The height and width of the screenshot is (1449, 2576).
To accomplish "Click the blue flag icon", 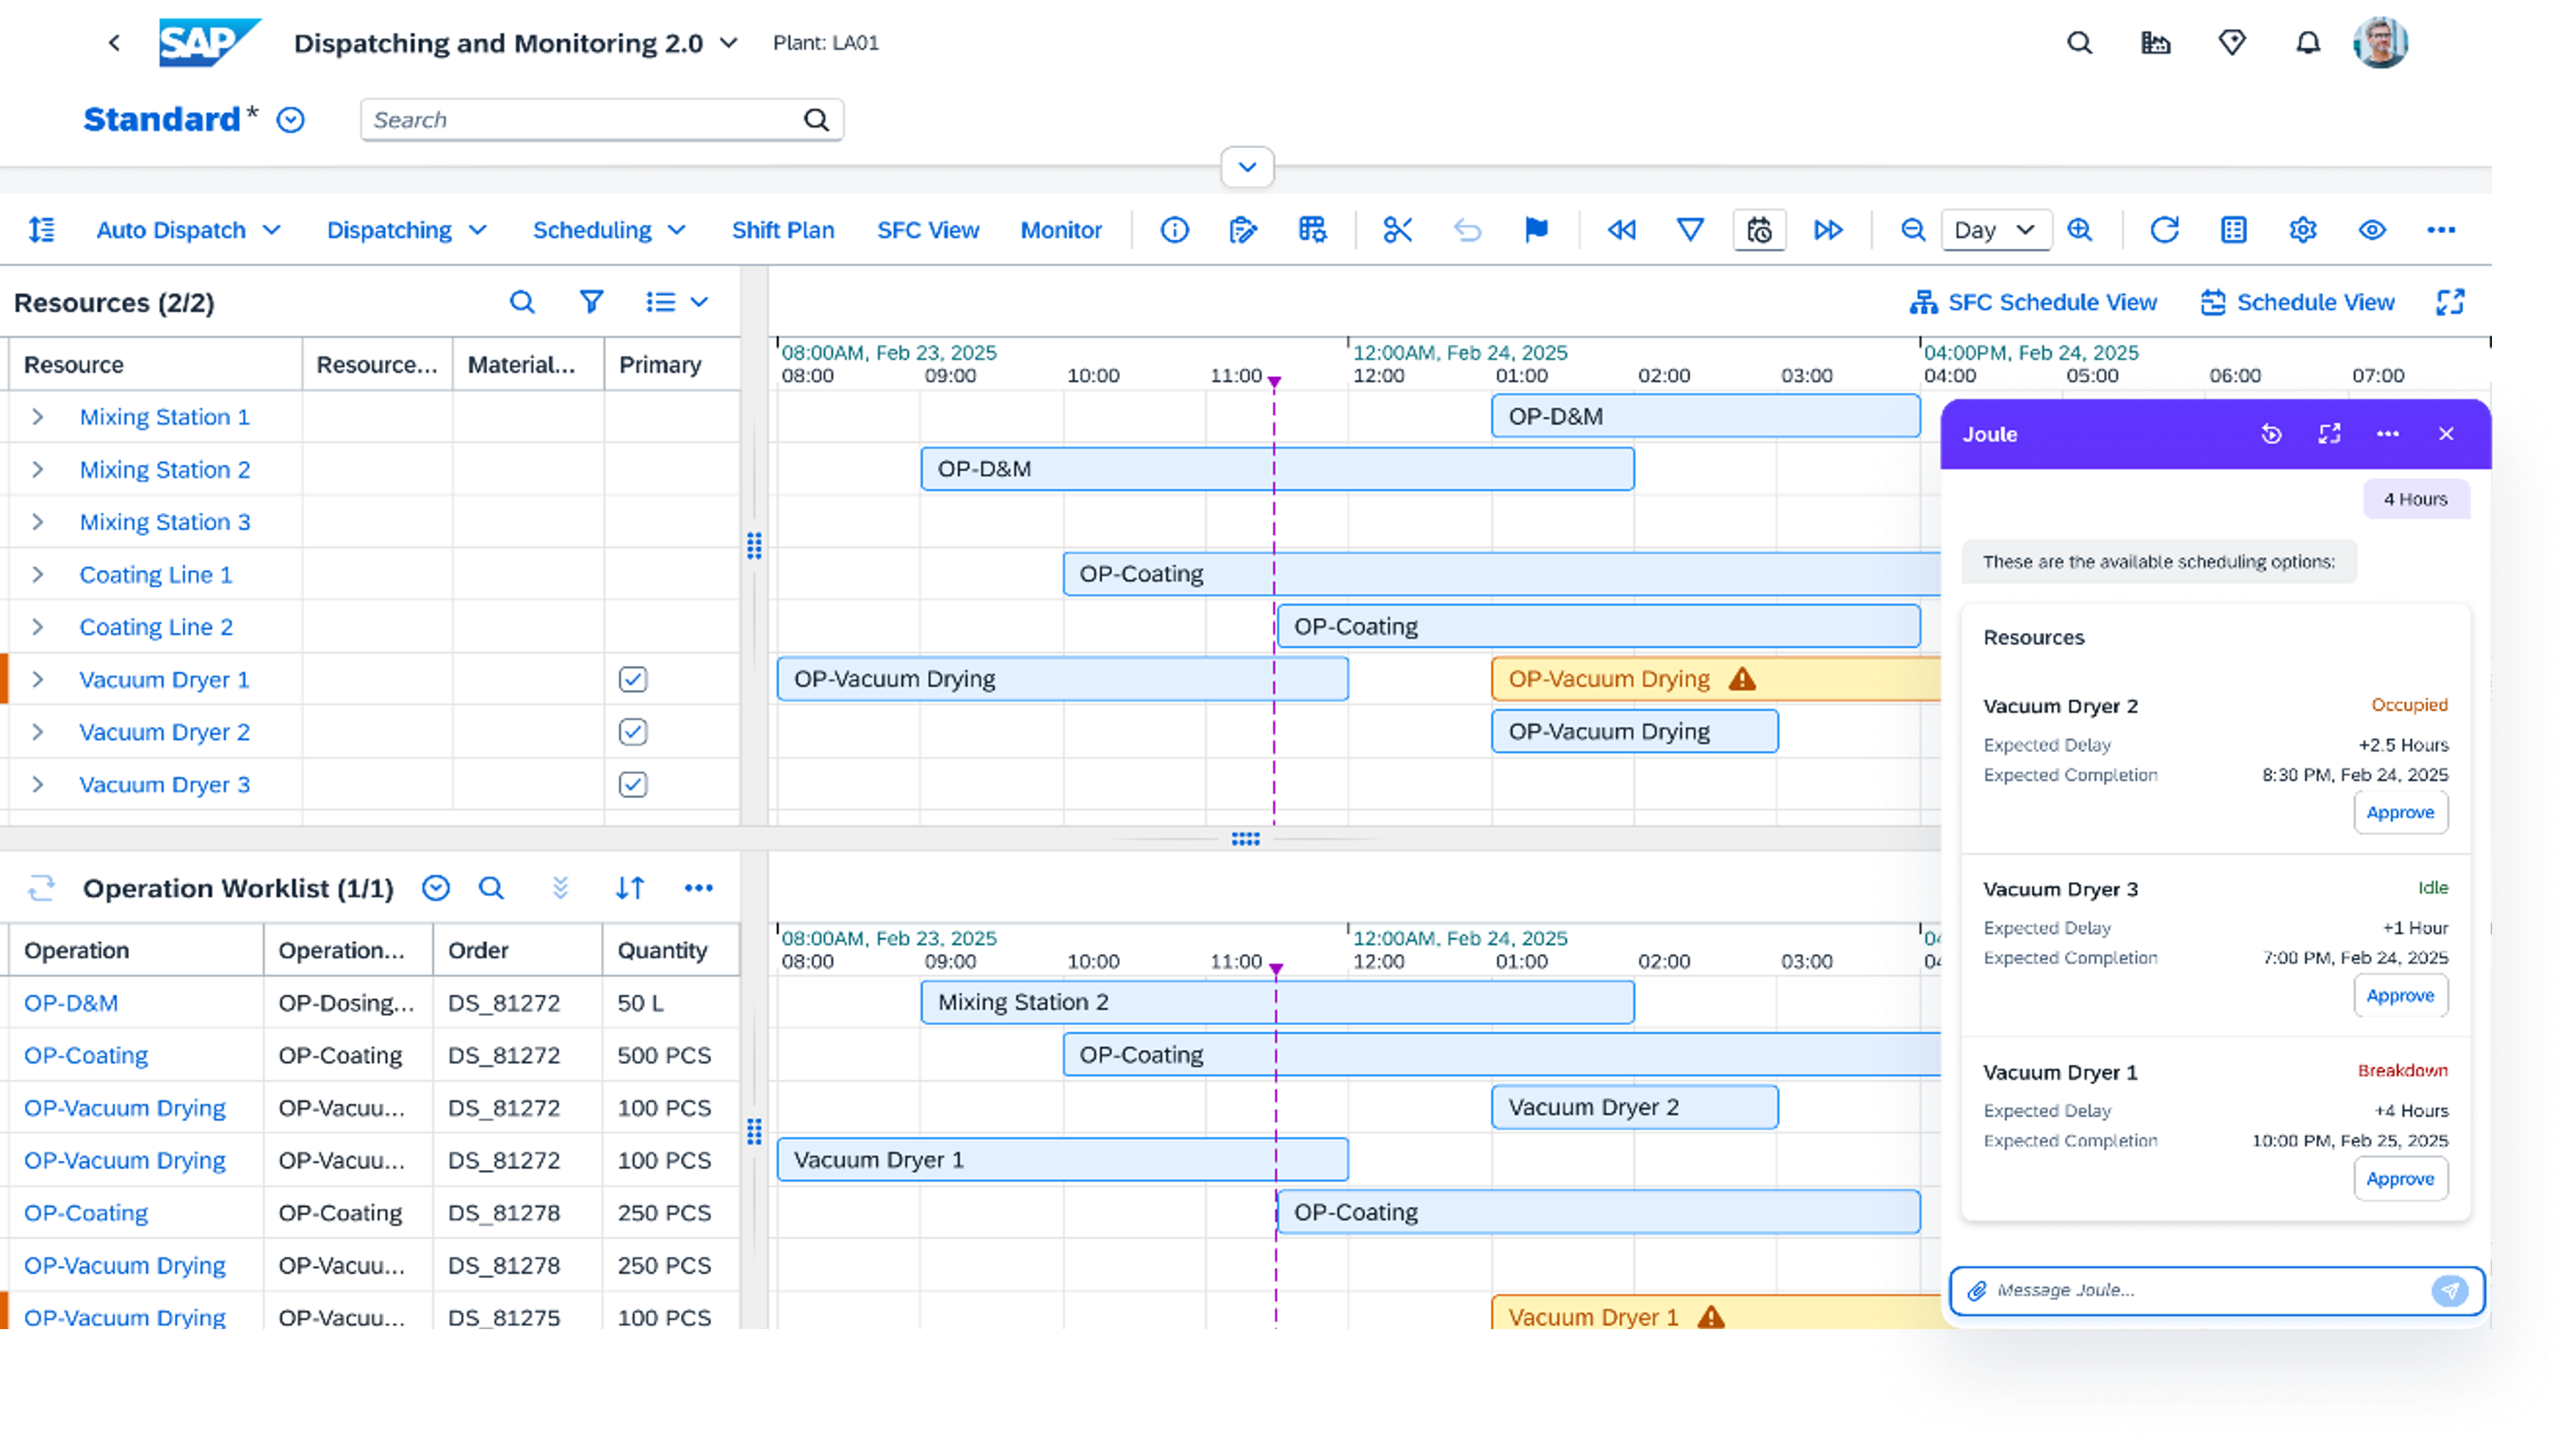I will [1536, 230].
